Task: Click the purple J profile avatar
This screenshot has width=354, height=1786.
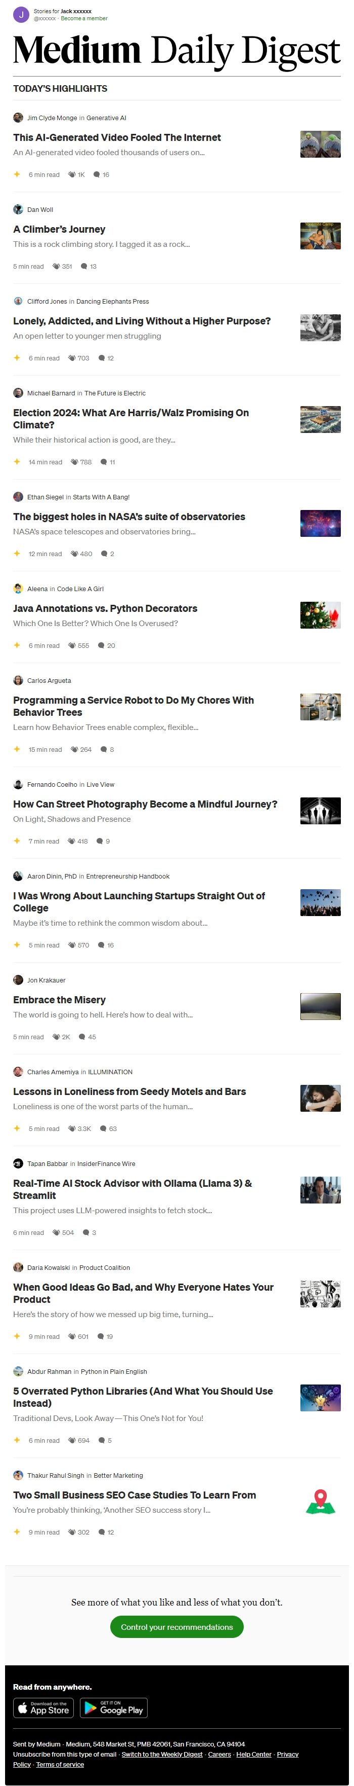Action: 21,15
